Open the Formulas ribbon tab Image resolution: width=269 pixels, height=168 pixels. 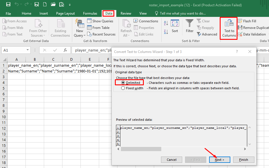90,13
